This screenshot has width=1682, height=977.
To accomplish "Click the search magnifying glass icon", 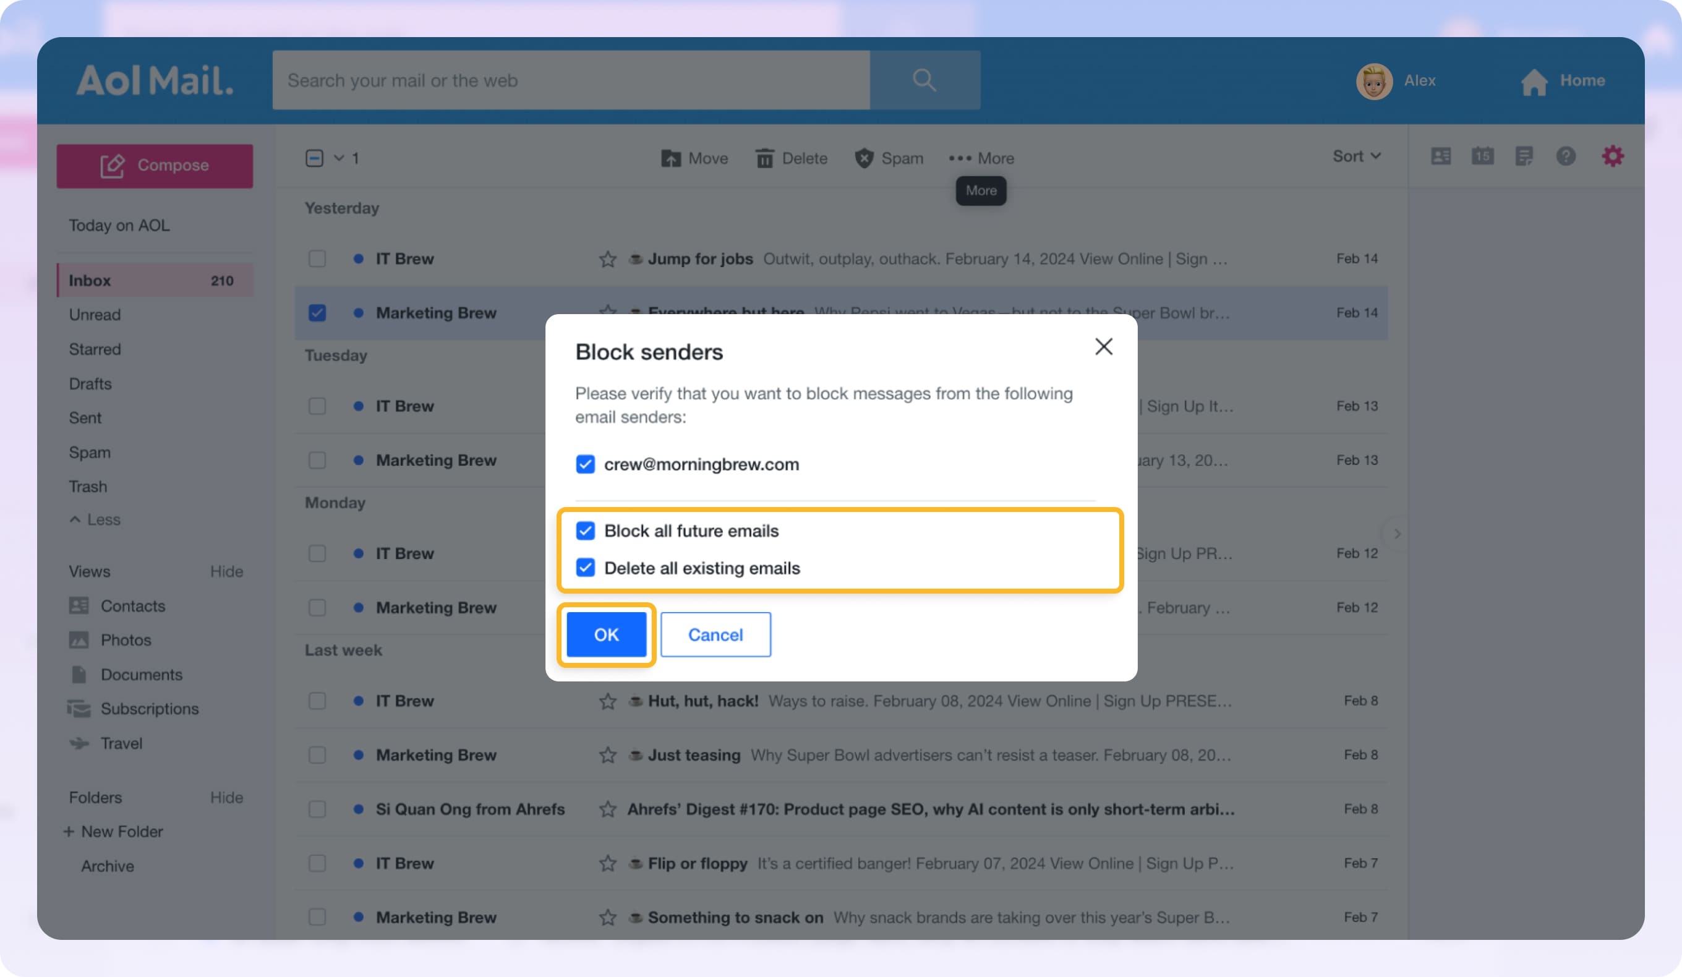I will pos(924,80).
